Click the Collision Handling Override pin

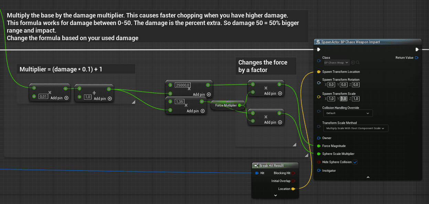point(319,111)
